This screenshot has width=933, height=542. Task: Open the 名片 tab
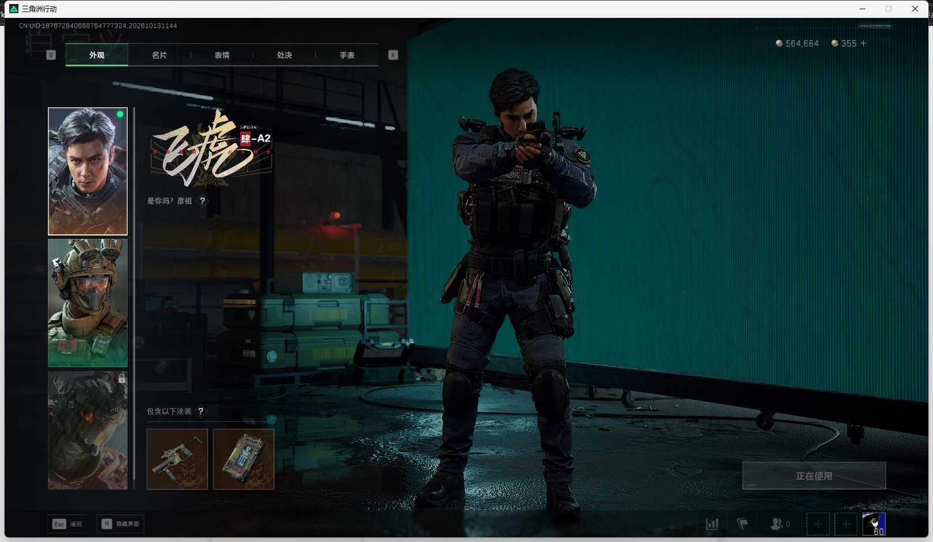(x=159, y=55)
